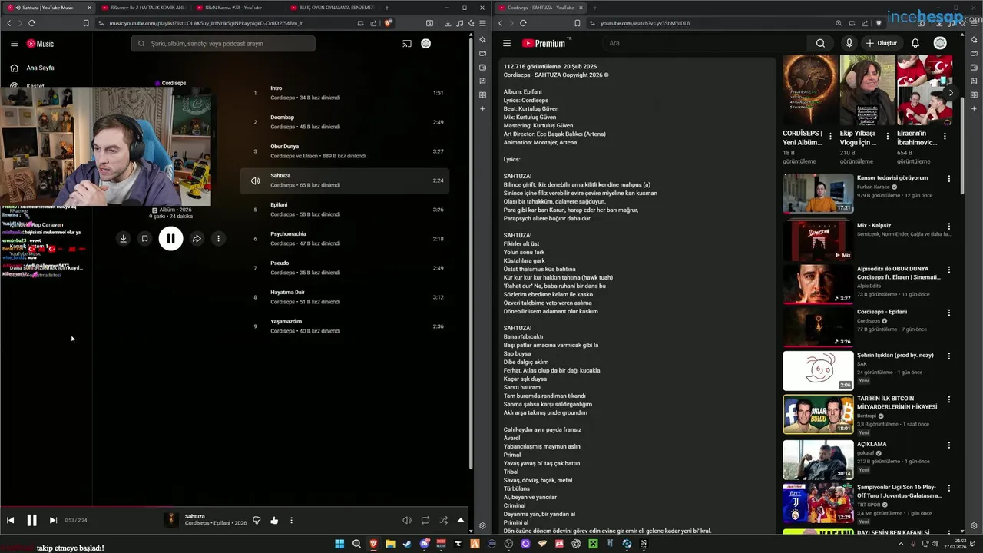Viewport: 983px width, 553px height.
Task: Click the YouTube Music logo
Action: pyautogui.click(x=40, y=44)
